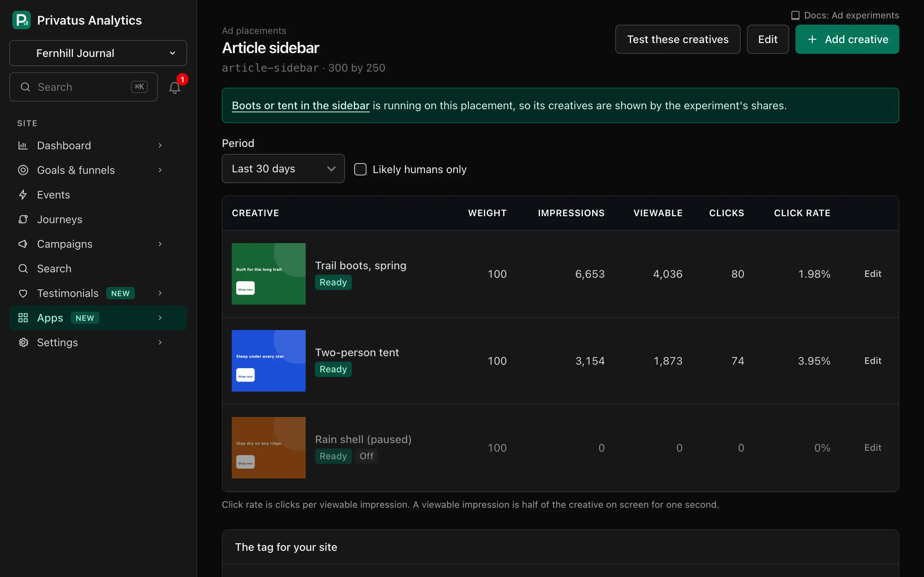Open Docs: Ad experiments link
The image size is (924, 577).
pos(845,15)
